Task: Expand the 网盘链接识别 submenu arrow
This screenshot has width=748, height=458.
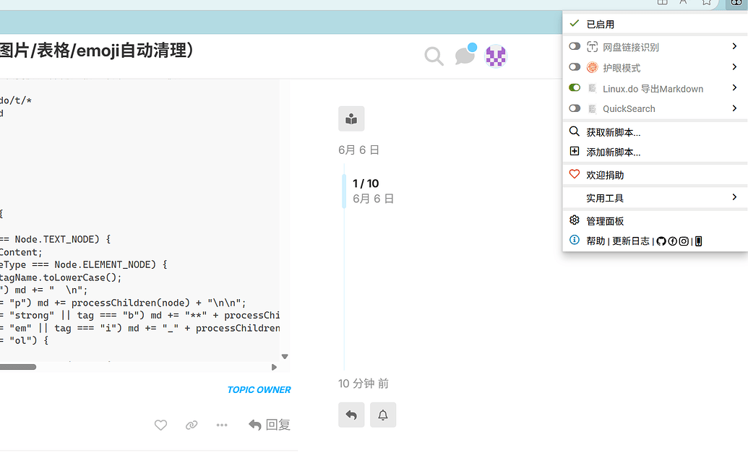Action: [x=735, y=46]
